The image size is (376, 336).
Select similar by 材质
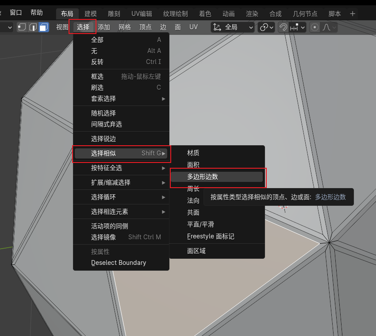click(x=217, y=153)
